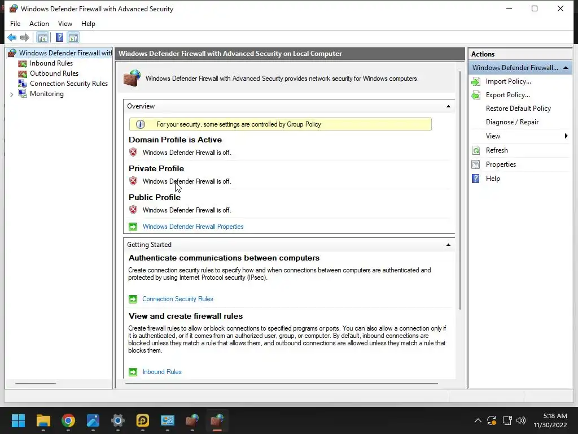Viewport: 578px width, 434px height.
Task: Collapse the Overview section
Action: pyautogui.click(x=448, y=106)
